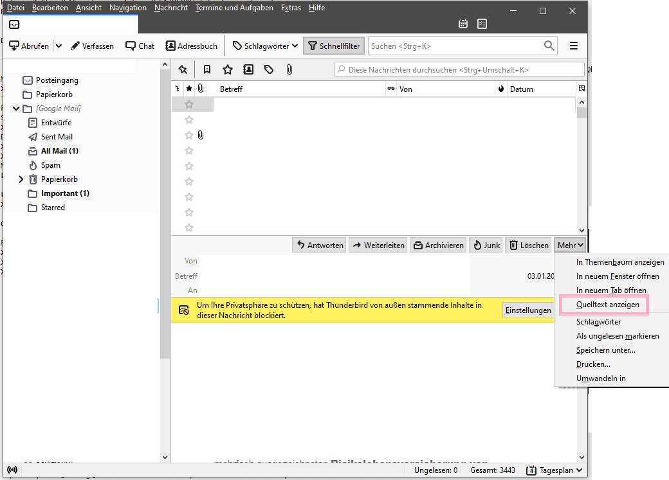Choose Als ungelesen markieren
The image size is (669, 480).
pos(618,336)
